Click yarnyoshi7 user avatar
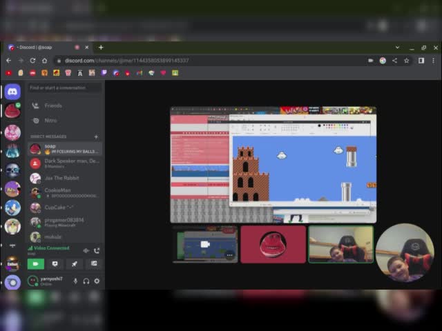This screenshot has width=442, height=331. point(32,281)
